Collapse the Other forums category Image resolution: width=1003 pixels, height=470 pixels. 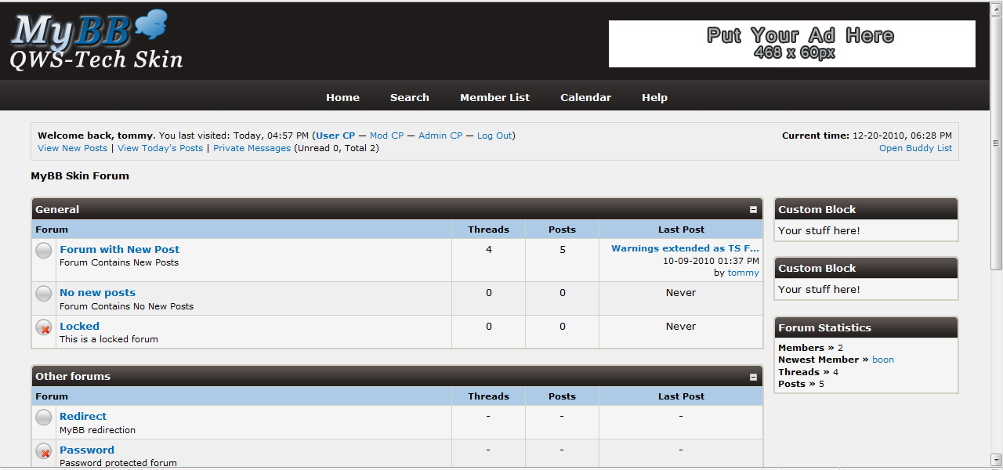point(753,377)
